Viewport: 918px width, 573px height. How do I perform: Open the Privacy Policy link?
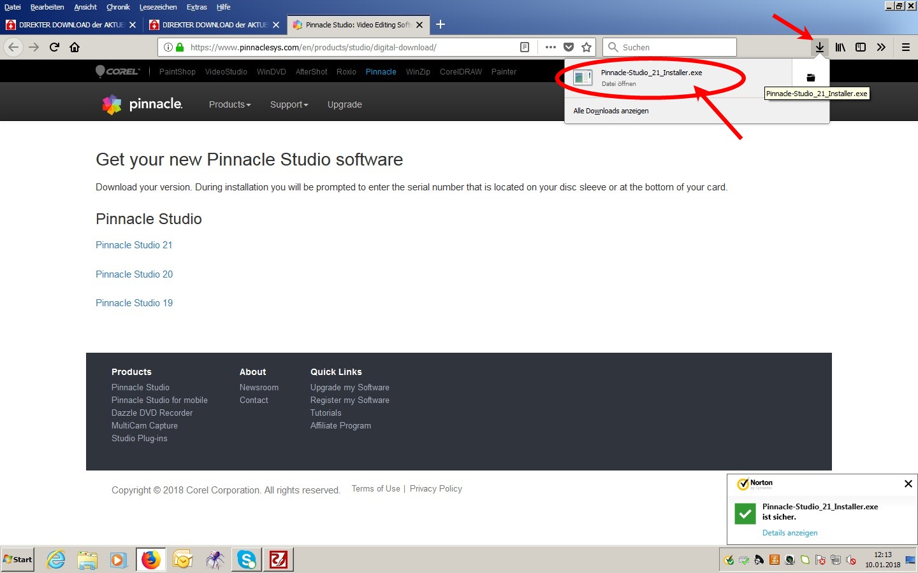coord(435,489)
